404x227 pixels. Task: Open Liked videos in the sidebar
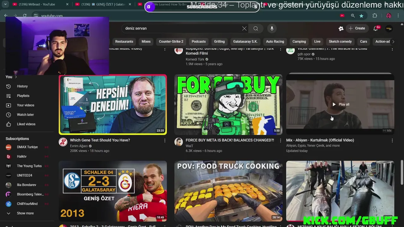26,124
